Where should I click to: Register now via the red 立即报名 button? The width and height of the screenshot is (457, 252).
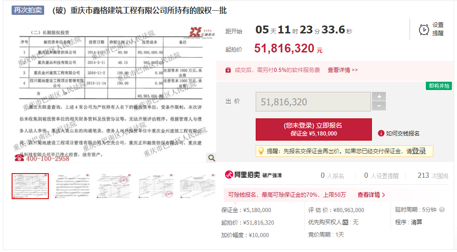click(x=314, y=129)
